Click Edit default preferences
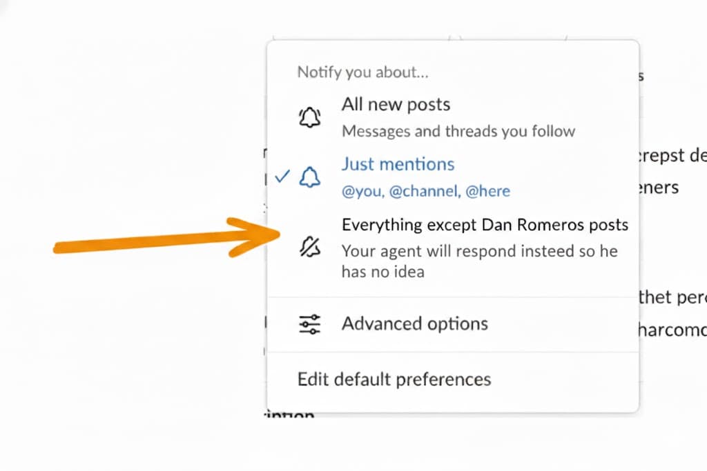Image resolution: width=707 pixels, height=471 pixels. coord(394,379)
